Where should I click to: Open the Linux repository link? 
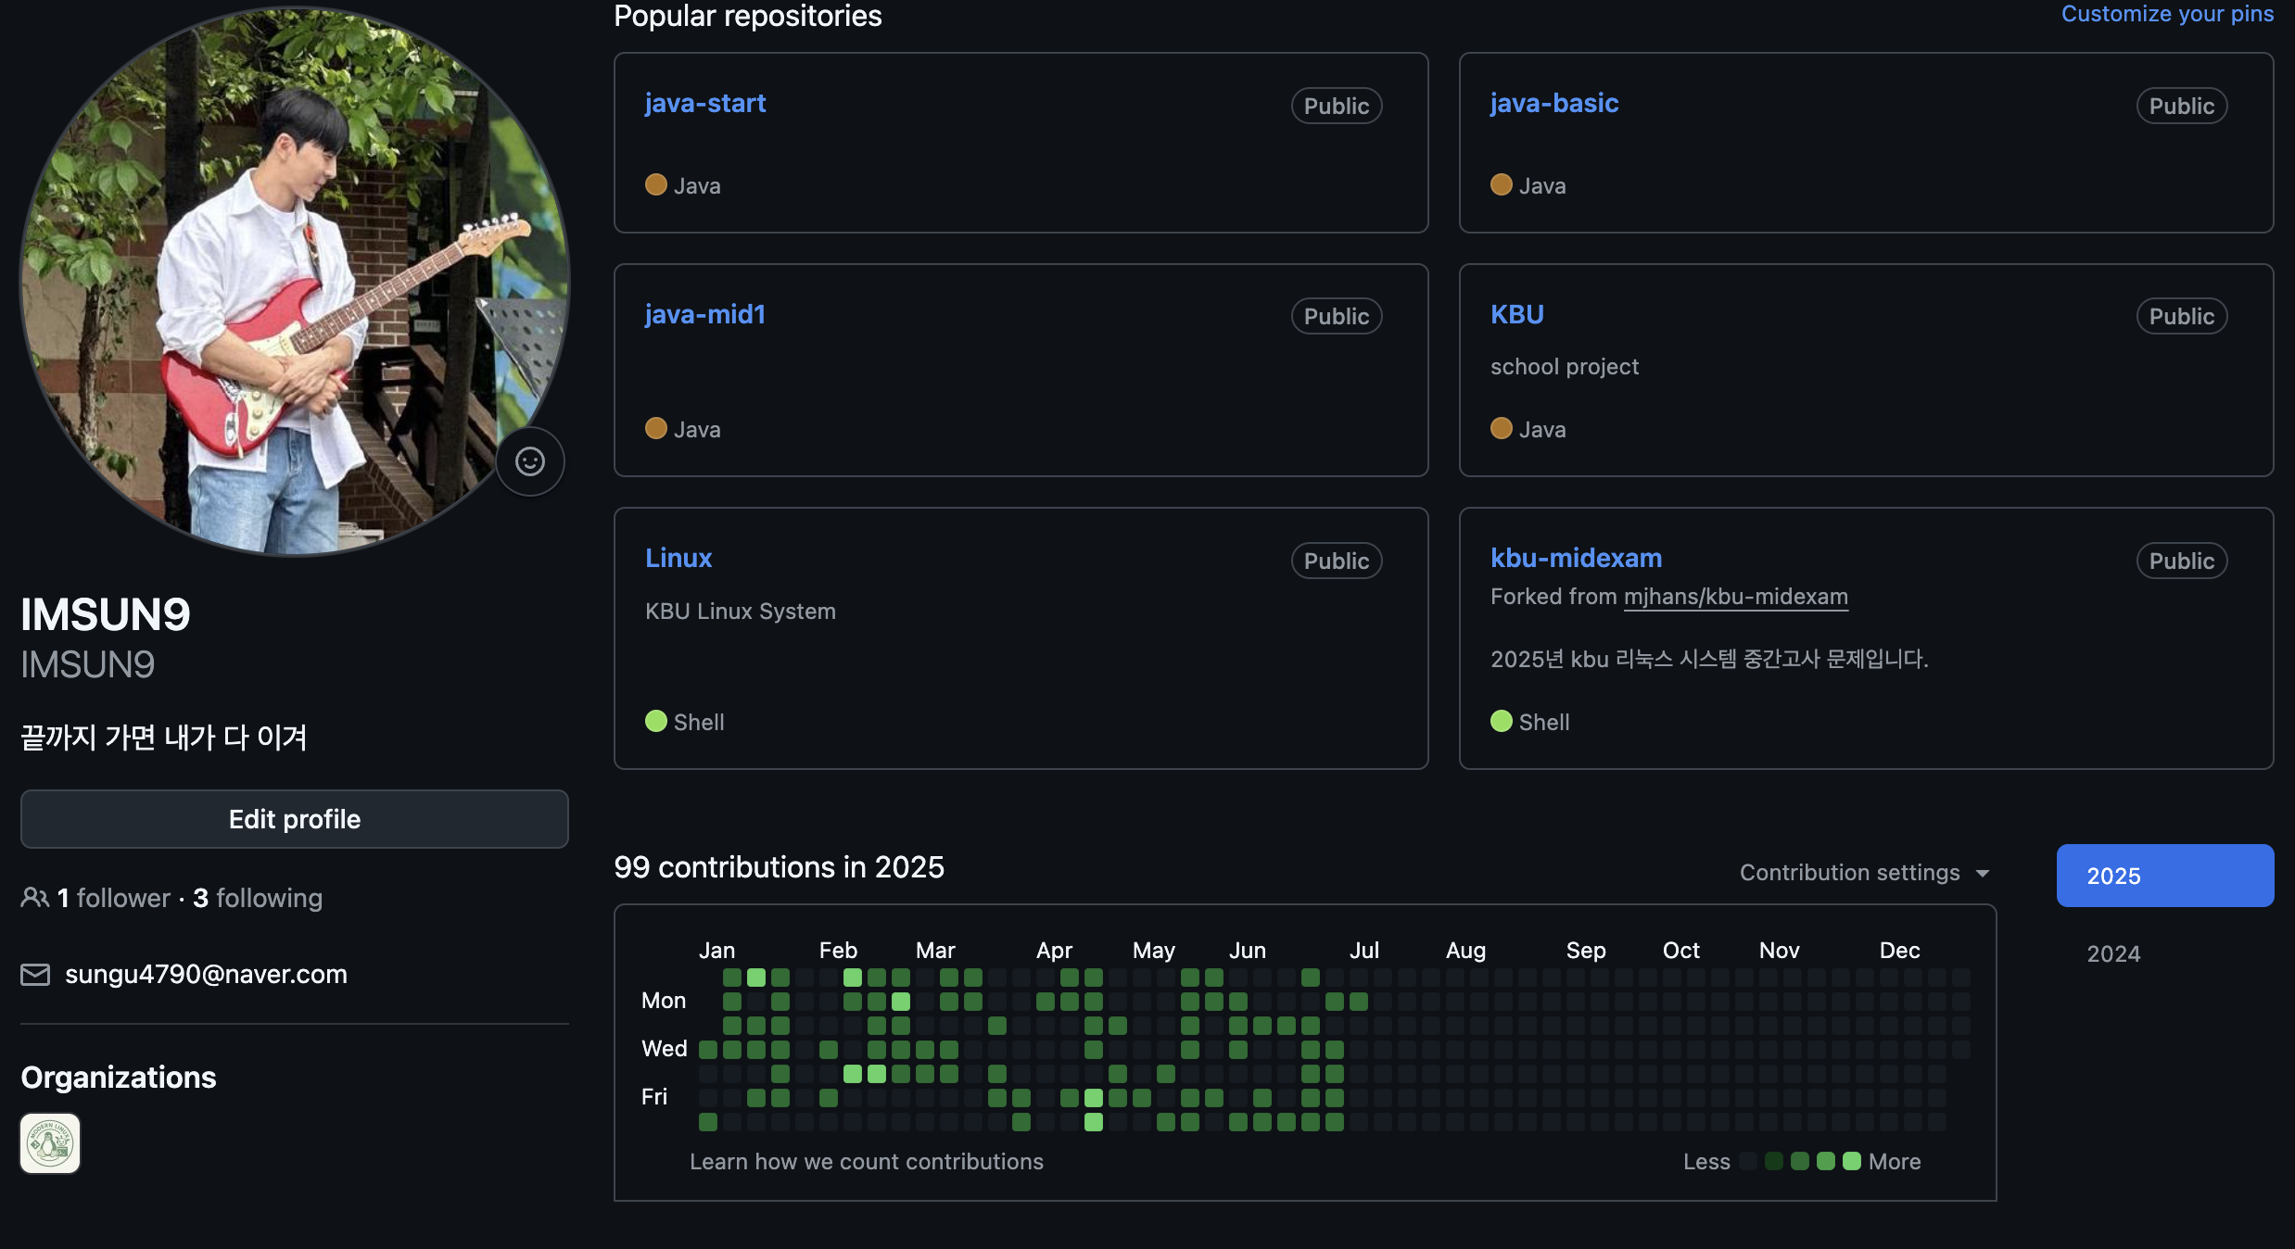tap(678, 558)
